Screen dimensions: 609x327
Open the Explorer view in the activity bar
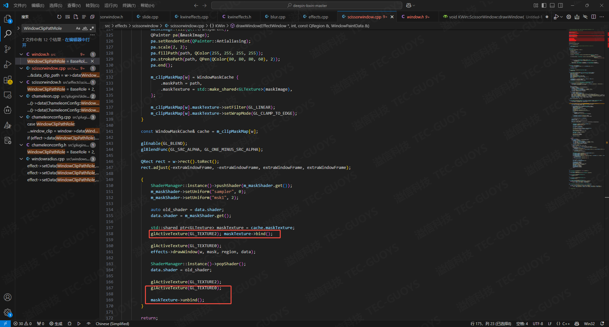8,19
